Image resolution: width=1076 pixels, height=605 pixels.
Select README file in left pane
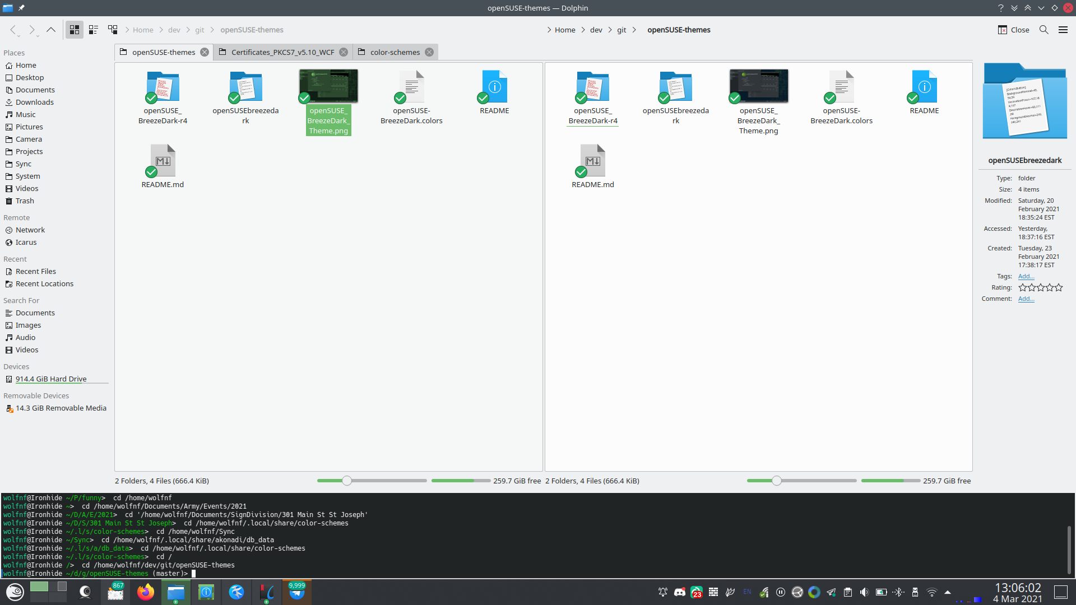pos(494,93)
